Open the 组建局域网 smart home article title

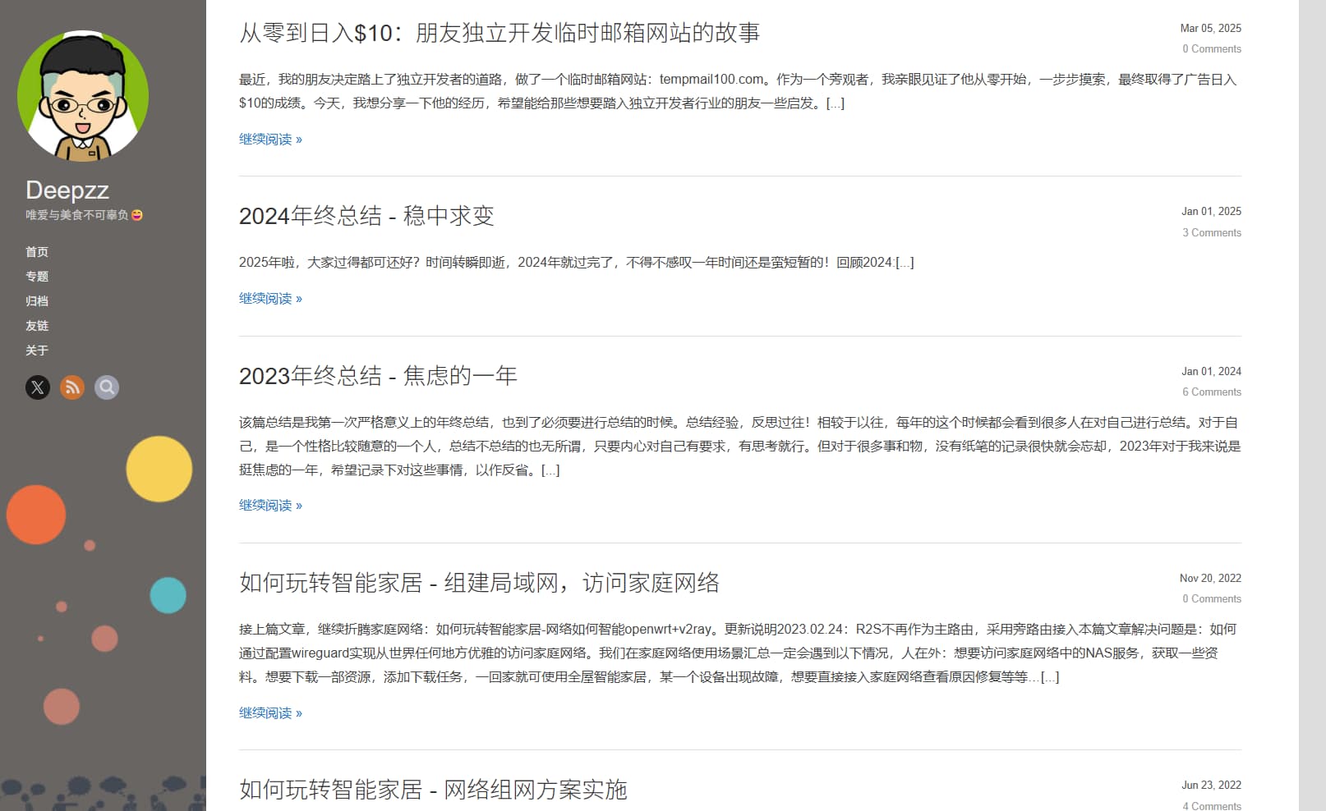coord(481,584)
